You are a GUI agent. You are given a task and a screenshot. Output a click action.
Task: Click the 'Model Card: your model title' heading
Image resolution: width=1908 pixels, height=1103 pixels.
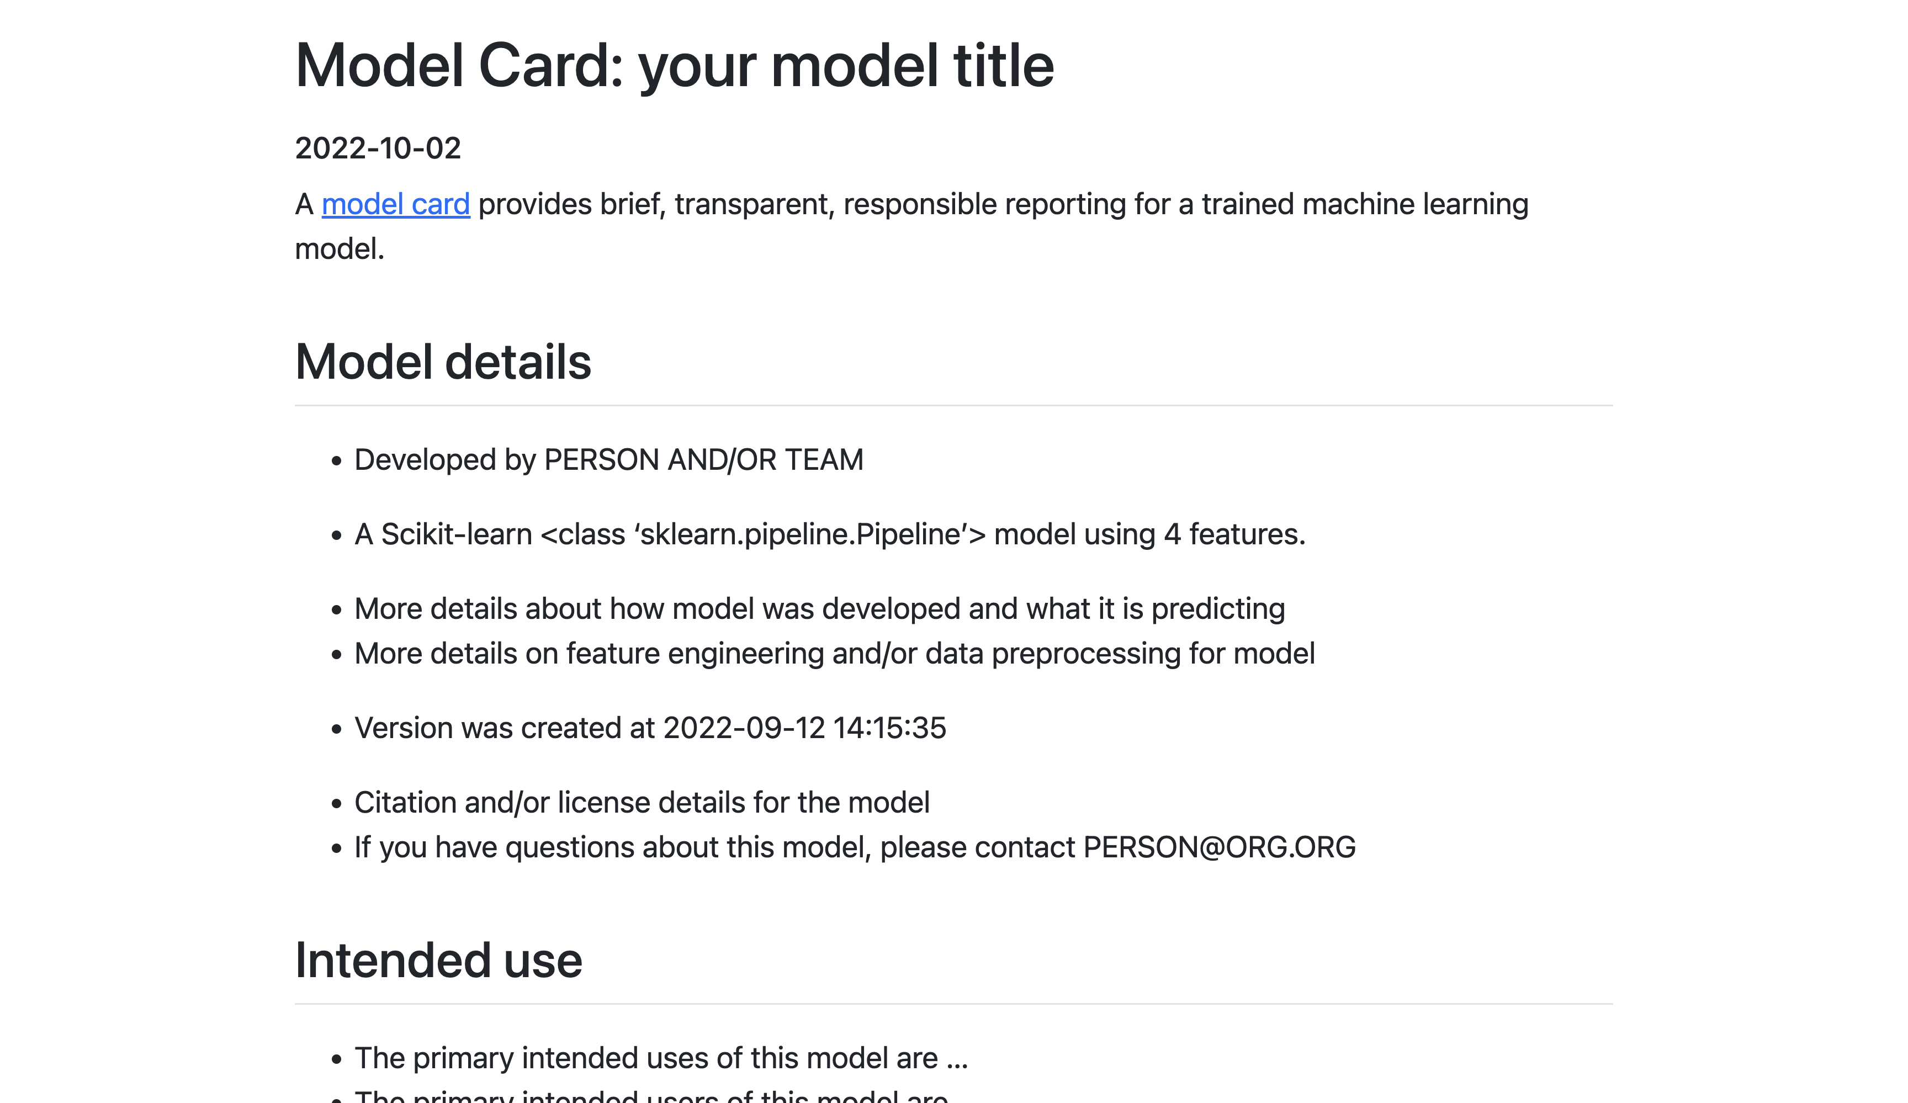click(674, 66)
